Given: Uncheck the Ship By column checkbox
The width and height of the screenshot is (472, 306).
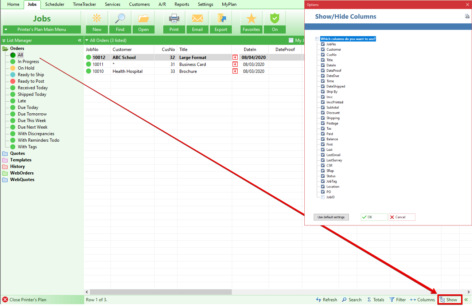Looking at the screenshot, I should (323, 92).
